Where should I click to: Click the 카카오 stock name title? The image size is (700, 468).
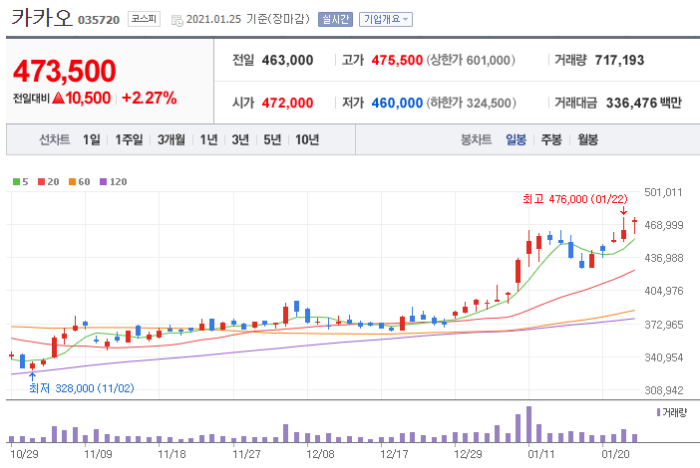click(x=42, y=17)
